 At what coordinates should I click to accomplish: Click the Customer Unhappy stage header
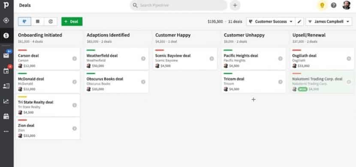tap(244, 35)
